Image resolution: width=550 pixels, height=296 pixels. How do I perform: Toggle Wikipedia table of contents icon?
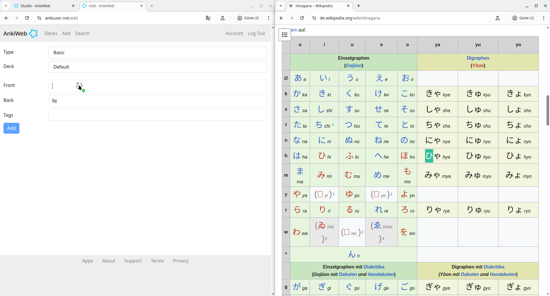click(x=285, y=35)
